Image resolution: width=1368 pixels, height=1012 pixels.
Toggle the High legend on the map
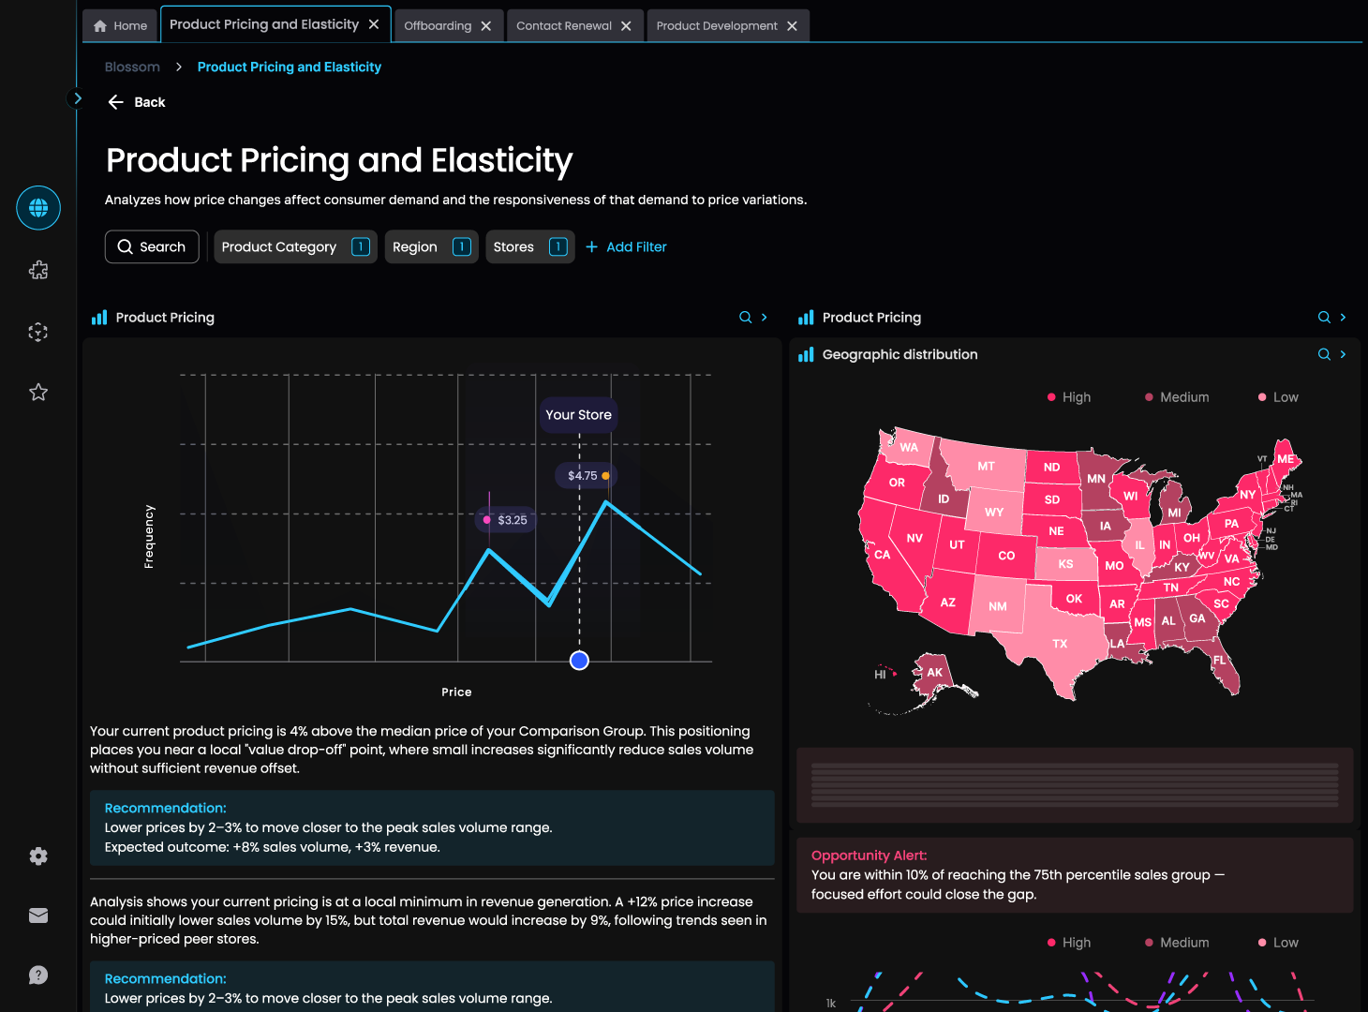[x=1069, y=397]
